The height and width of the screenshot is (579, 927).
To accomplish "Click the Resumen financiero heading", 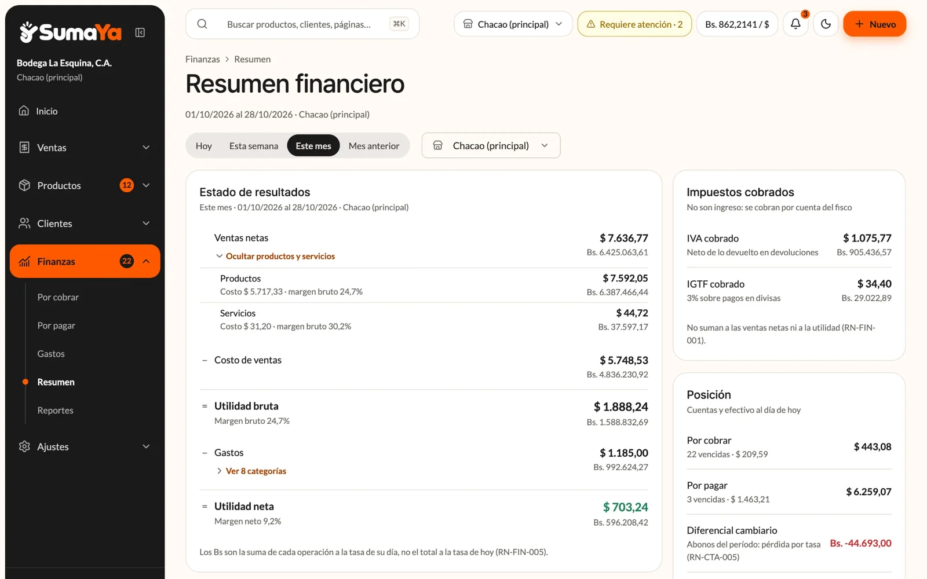I will pyautogui.click(x=295, y=84).
